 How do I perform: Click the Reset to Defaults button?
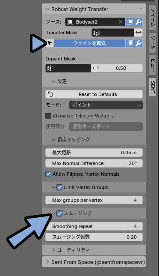pyautogui.click(x=94, y=94)
